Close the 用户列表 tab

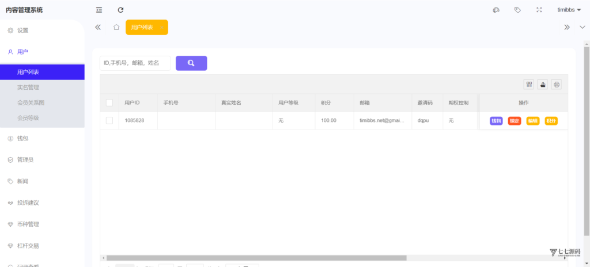coord(161,28)
